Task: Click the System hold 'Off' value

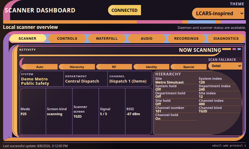Action: click(158, 89)
